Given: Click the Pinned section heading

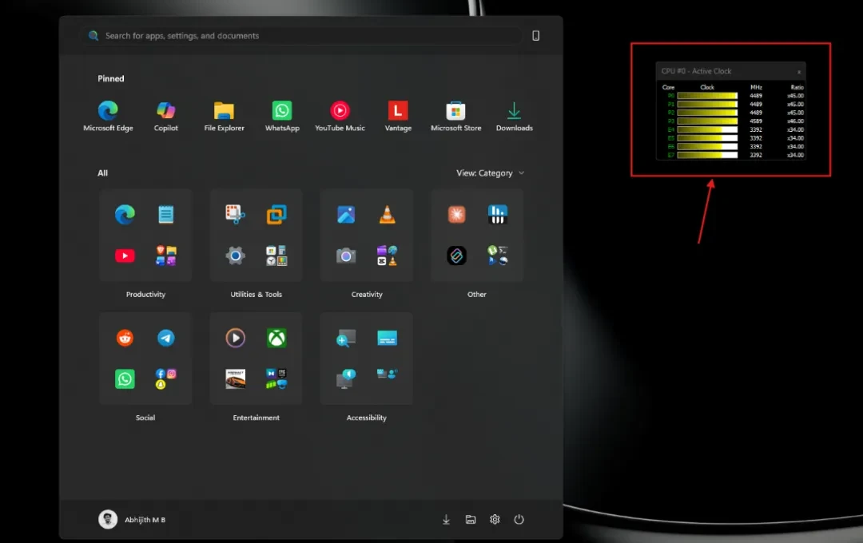Looking at the screenshot, I should coord(110,79).
